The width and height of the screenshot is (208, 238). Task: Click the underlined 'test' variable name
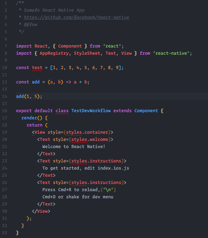37,68
